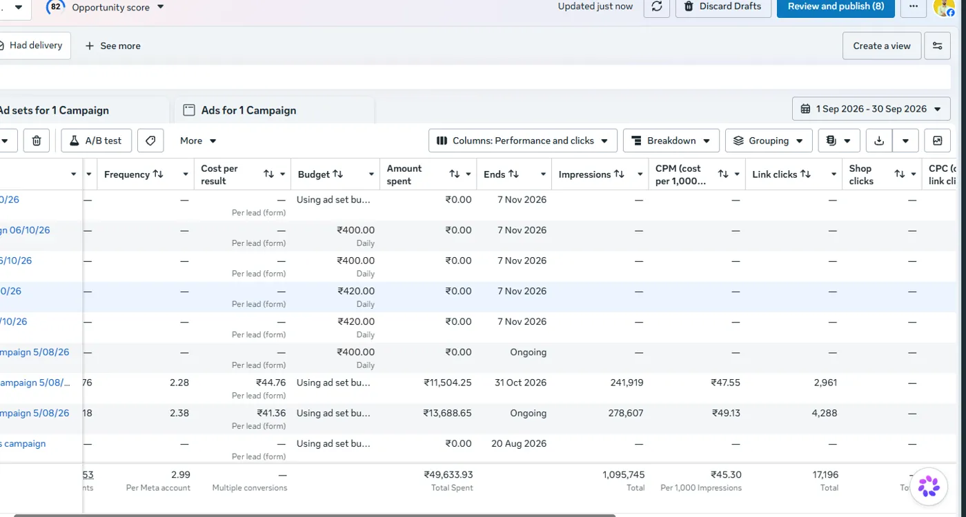
Task: Sort by Frequency column
Action: point(158,174)
